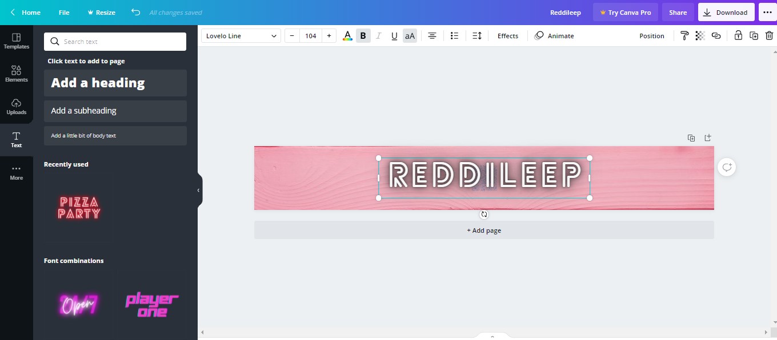
Task: Toggle bold formatting
Action: pyautogui.click(x=363, y=36)
